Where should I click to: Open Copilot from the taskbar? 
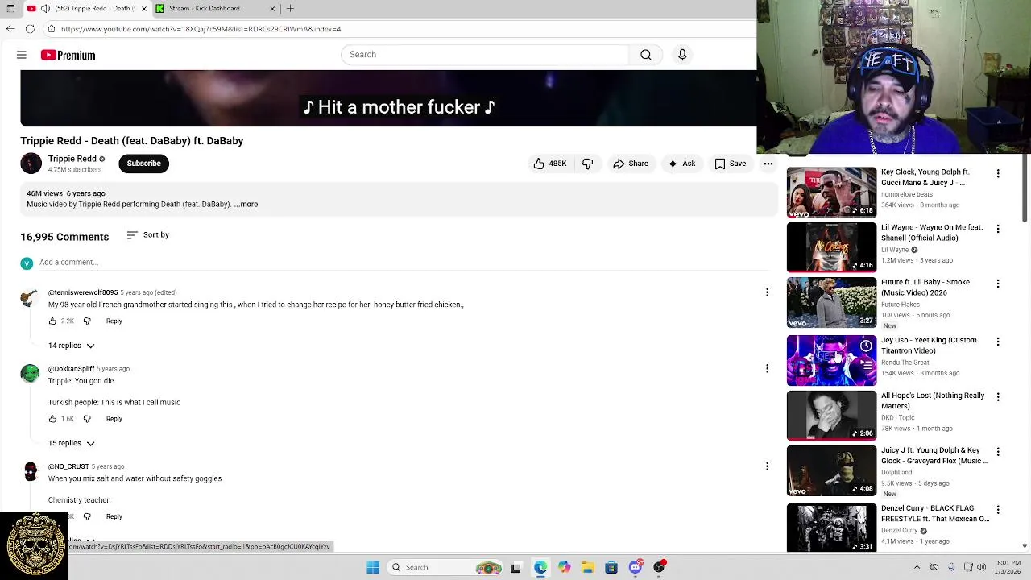564,567
